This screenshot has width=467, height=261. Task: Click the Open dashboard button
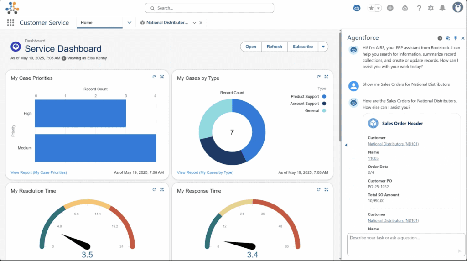coord(251,47)
